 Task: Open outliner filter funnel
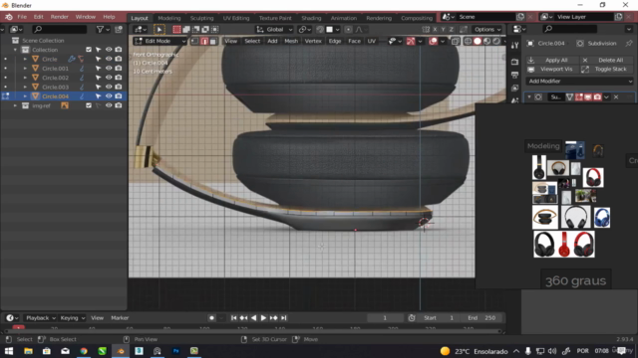coord(101,29)
